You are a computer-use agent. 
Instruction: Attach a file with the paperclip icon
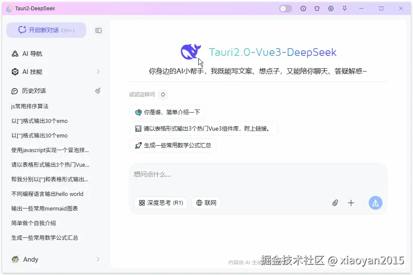335,202
